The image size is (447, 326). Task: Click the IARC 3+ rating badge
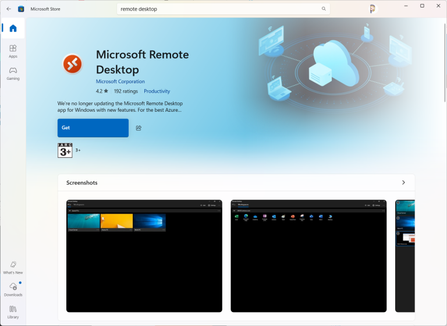pyautogui.click(x=65, y=150)
